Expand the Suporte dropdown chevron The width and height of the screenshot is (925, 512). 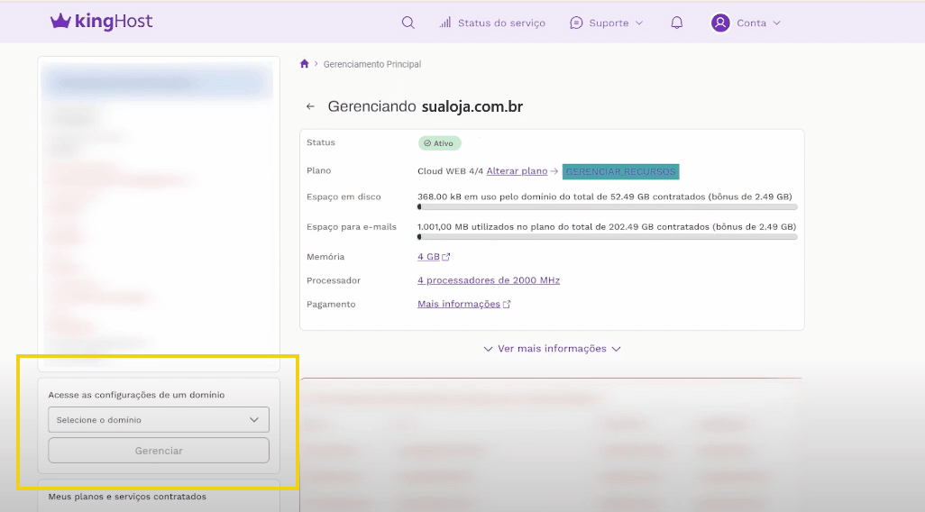tap(639, 23)
